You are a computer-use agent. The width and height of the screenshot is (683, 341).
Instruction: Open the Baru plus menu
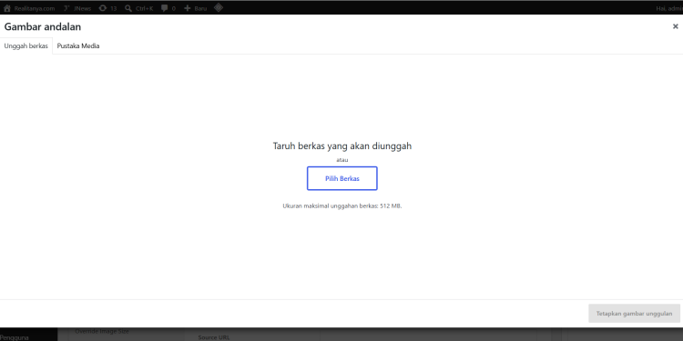coord(195,8)
